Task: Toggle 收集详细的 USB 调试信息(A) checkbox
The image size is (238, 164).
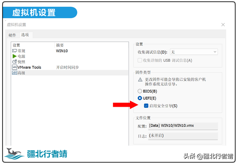Action: click(x=140, y=60)
